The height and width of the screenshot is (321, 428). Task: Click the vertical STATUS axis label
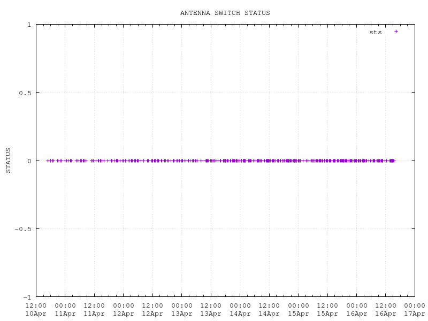click(8, 160)
